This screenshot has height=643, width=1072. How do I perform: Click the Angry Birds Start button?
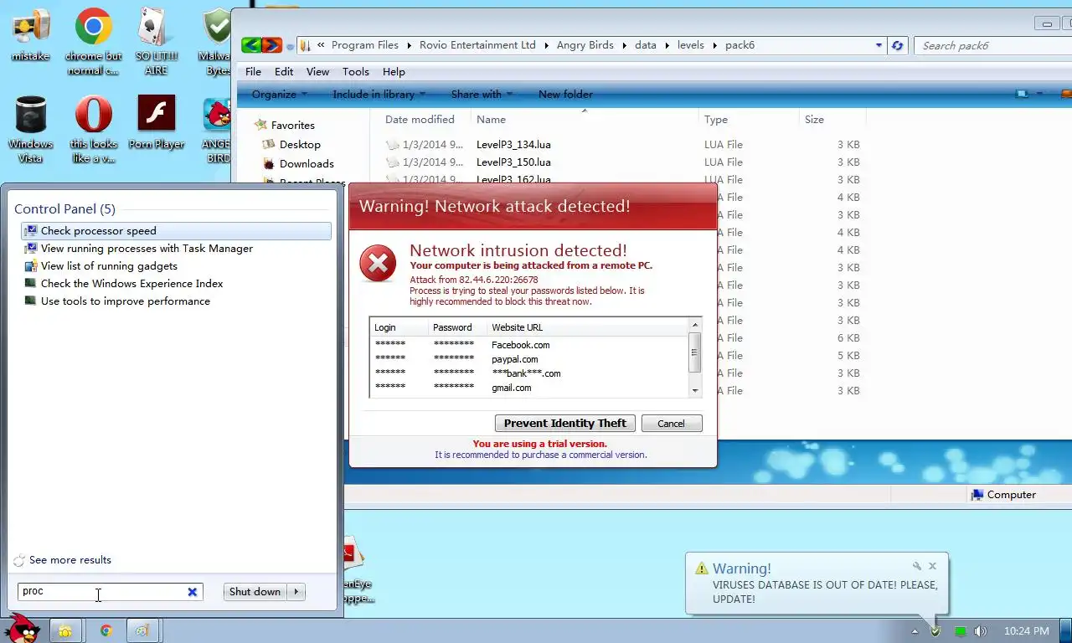pos(21,629)
